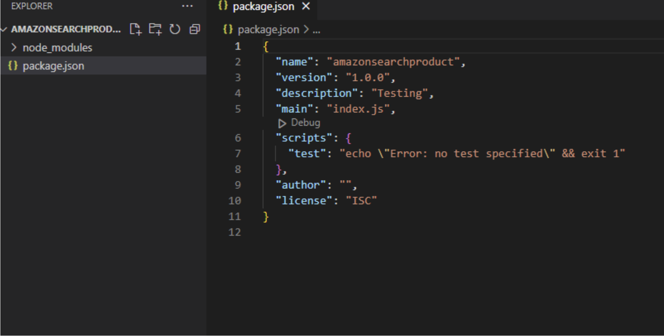Close the package.json editor tab
This screenshot has width=664, height=336.
click(x=306, y=6)
